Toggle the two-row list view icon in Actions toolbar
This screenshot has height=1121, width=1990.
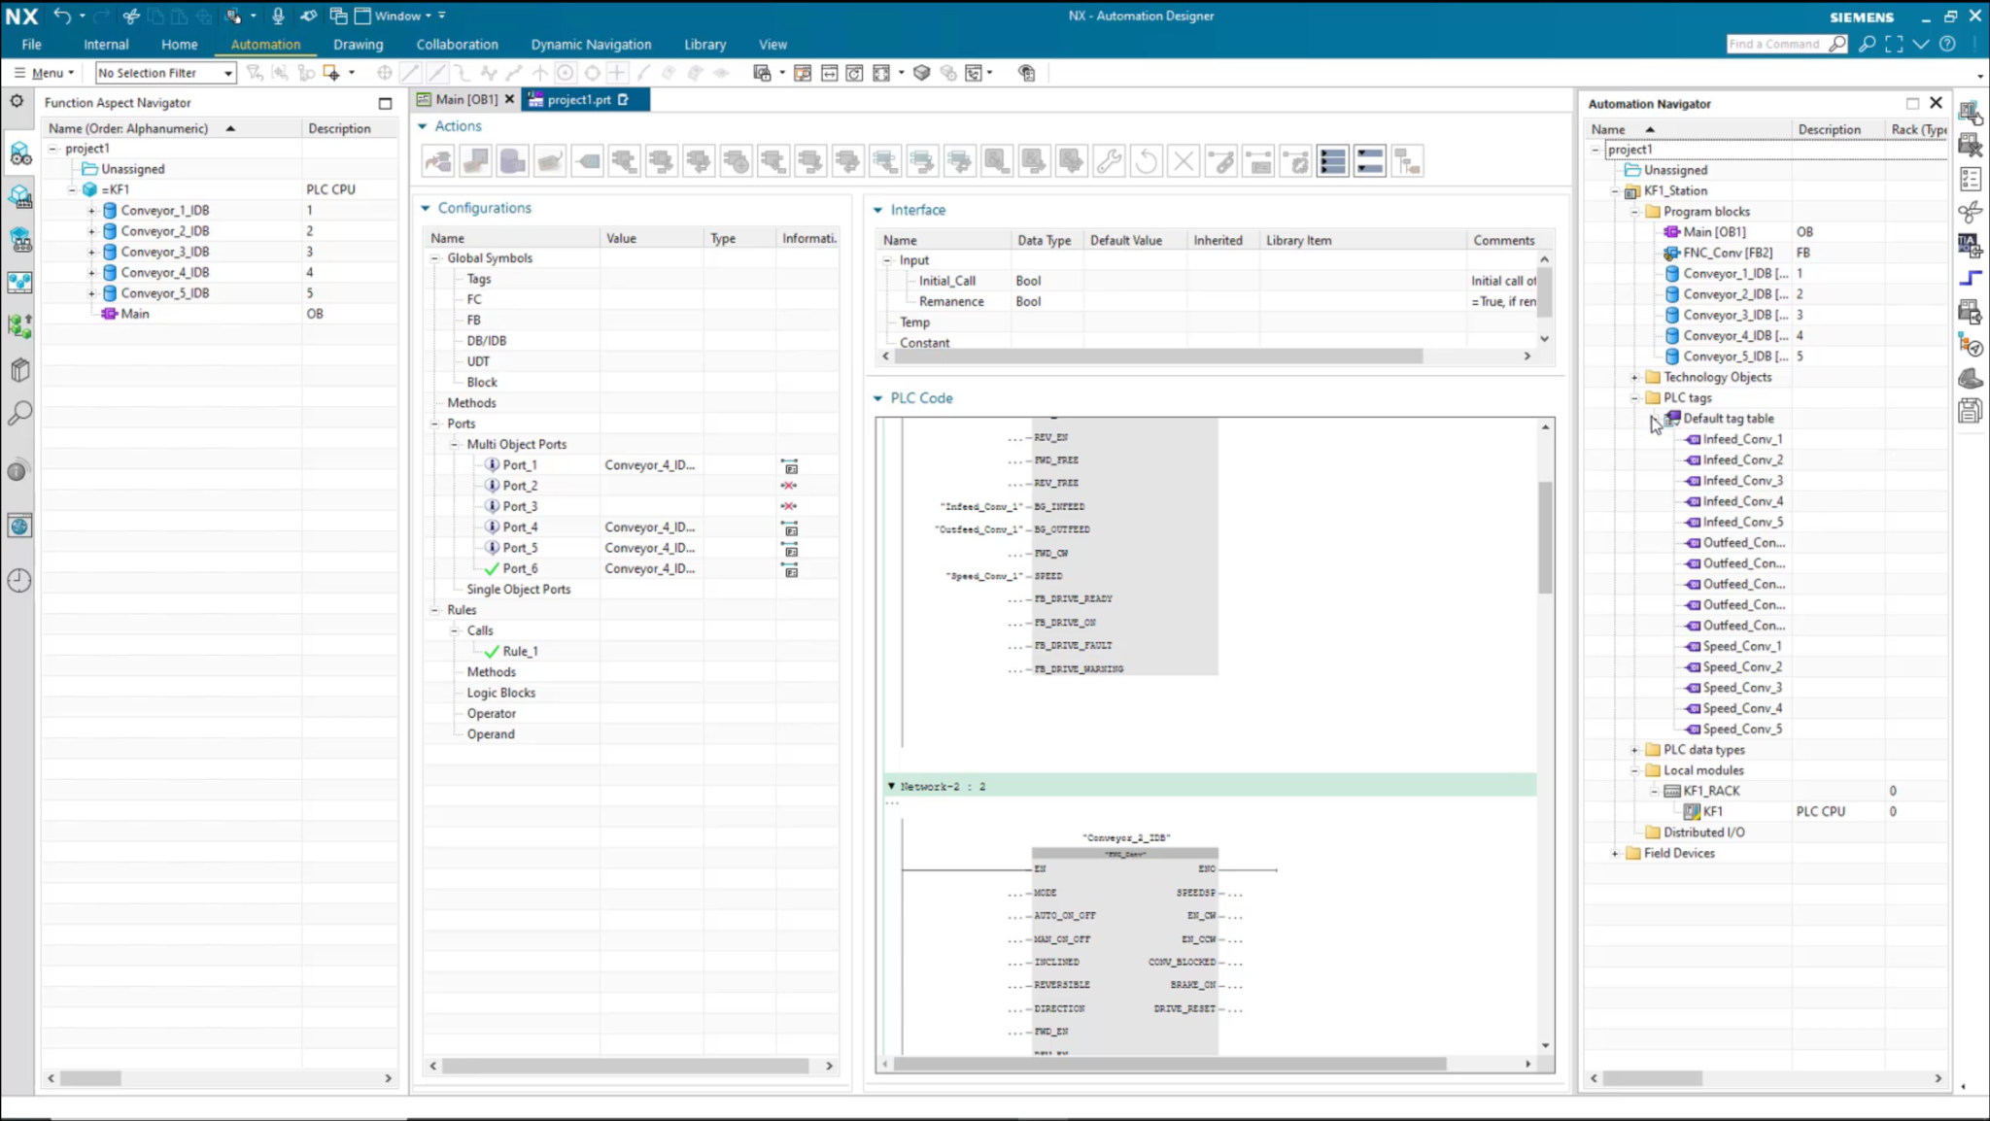(1369, 160)
